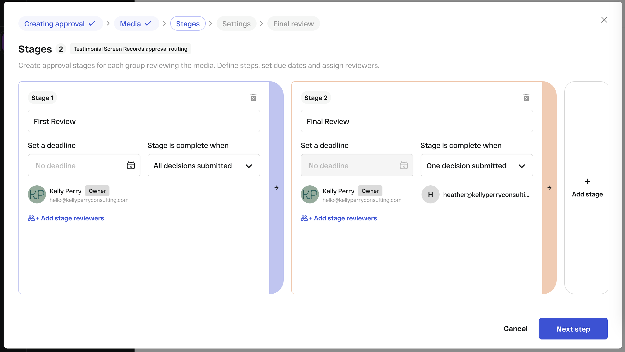This screenshot has height=352, width=625.
Task: Click the arrow after the Final Review stage
Action: click(549, 188)
